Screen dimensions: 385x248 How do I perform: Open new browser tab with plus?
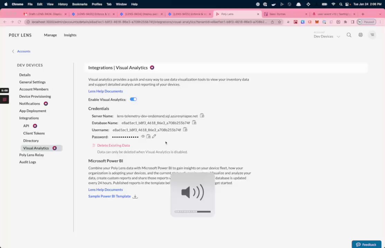click(x=363, y=14)
